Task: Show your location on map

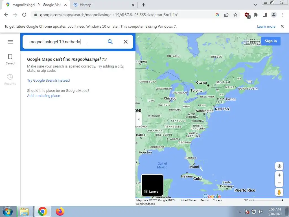Action: (x=279, y=166)
